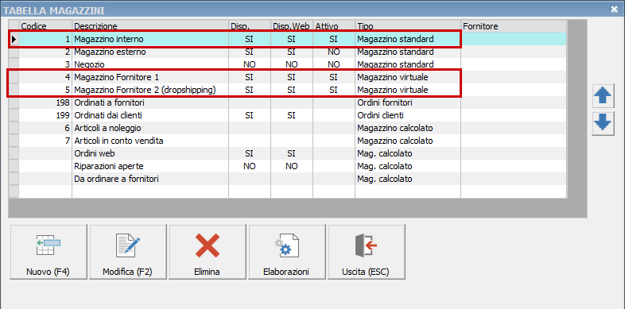The image size is (625, 309).
Task: Select the Articoli a noleggio row
Action: pyautogui.click(x=287, y=128)
